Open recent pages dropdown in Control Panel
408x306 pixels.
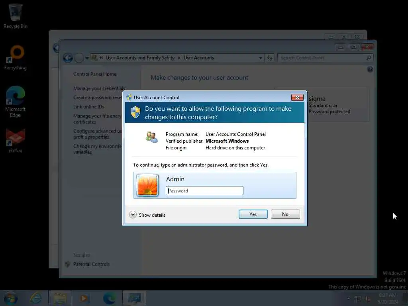87,58
